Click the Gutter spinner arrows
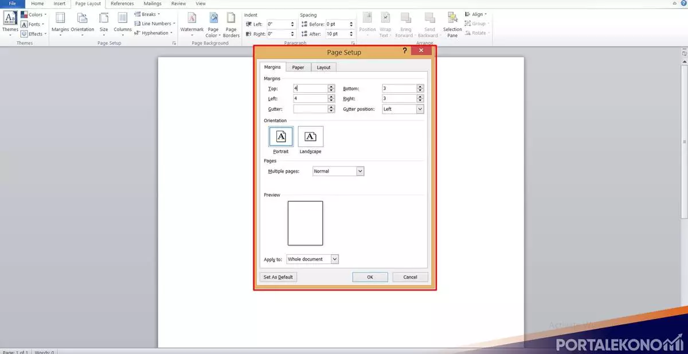 coord(331,109)
